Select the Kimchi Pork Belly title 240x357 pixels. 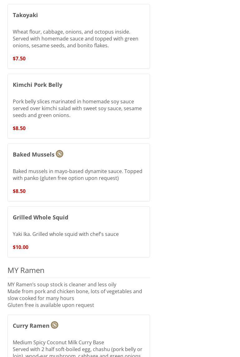tap(37, 85)
